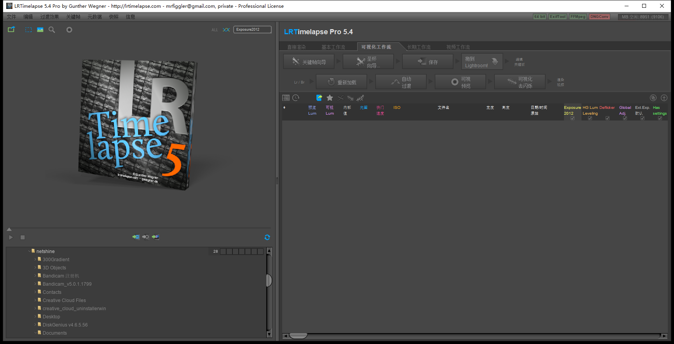Viewport: 674px width, 344px height.
Task: Toggle the ALL filter label
Action: [x=215, y=30]
